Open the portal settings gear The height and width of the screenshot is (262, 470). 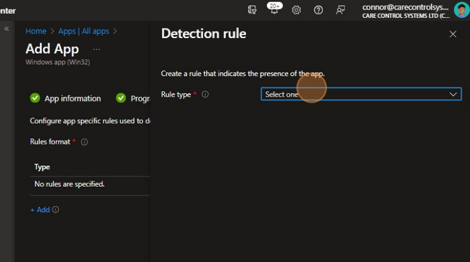(296, 10)
